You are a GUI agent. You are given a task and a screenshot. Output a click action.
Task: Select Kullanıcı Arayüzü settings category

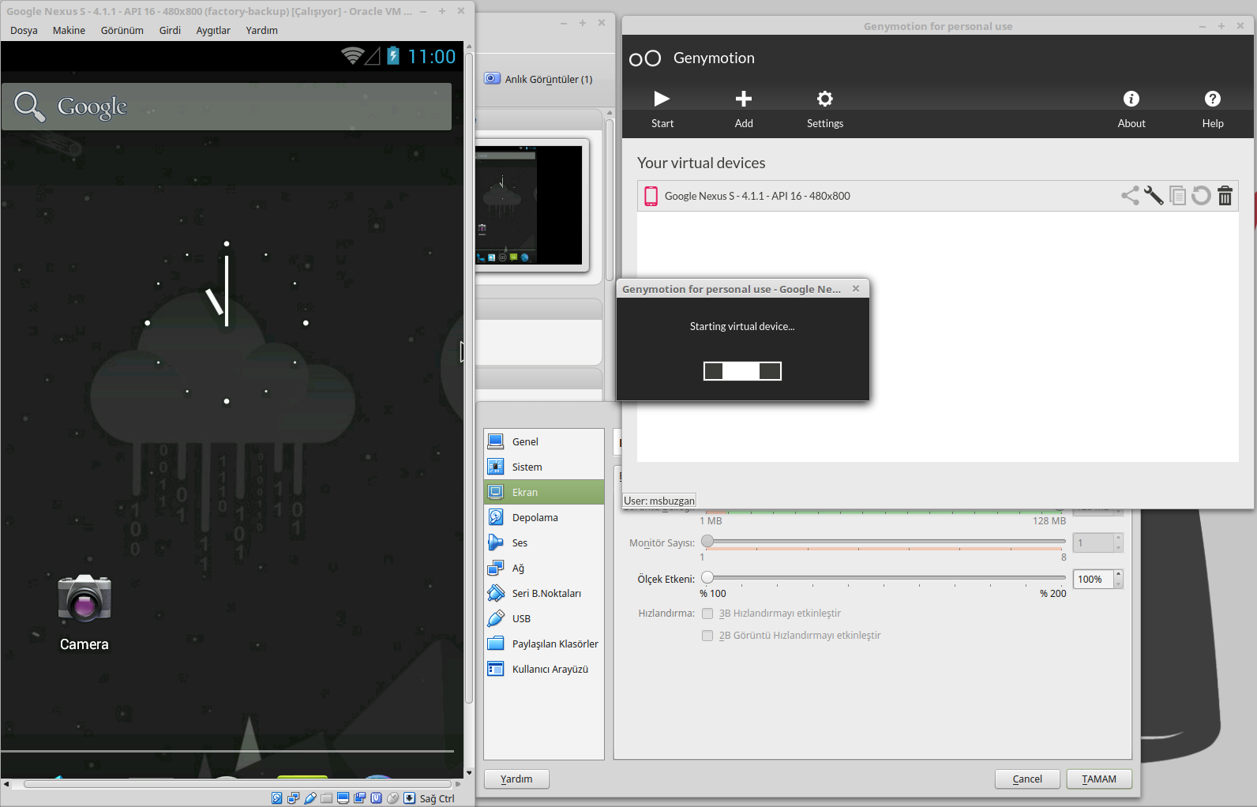tap(544, 669)
